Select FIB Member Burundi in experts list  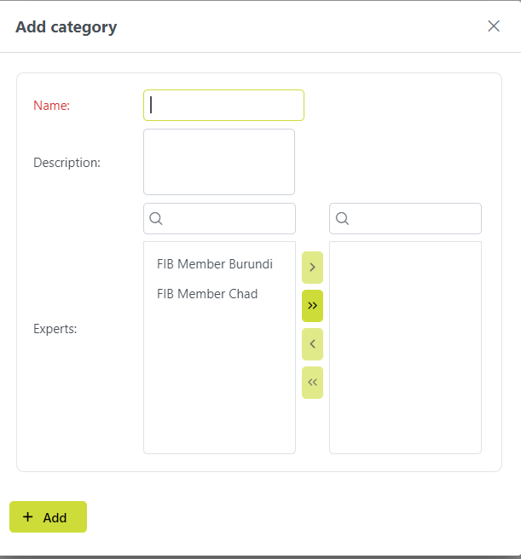pyautogui.click(x=215, y=264)
